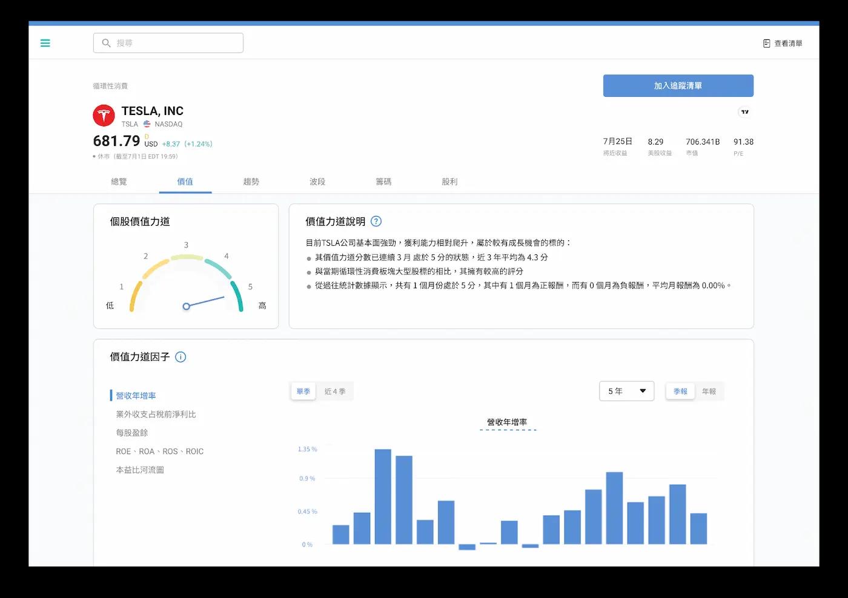Switch to the 股利 tab
The image size is (848, 598).
click(449, 182)
